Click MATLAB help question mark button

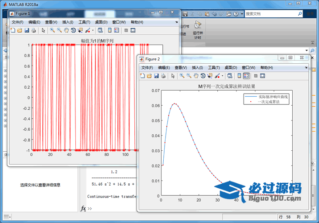tap(236, 14)
